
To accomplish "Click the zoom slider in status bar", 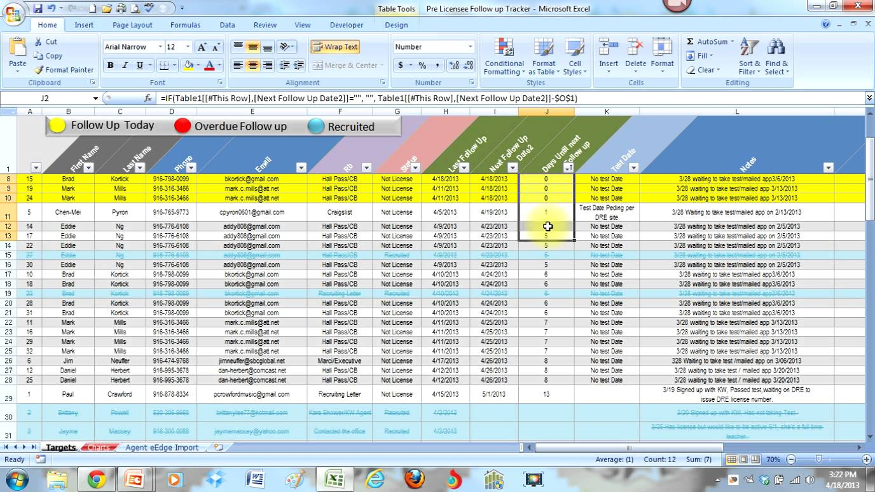I will coord(818,459).
